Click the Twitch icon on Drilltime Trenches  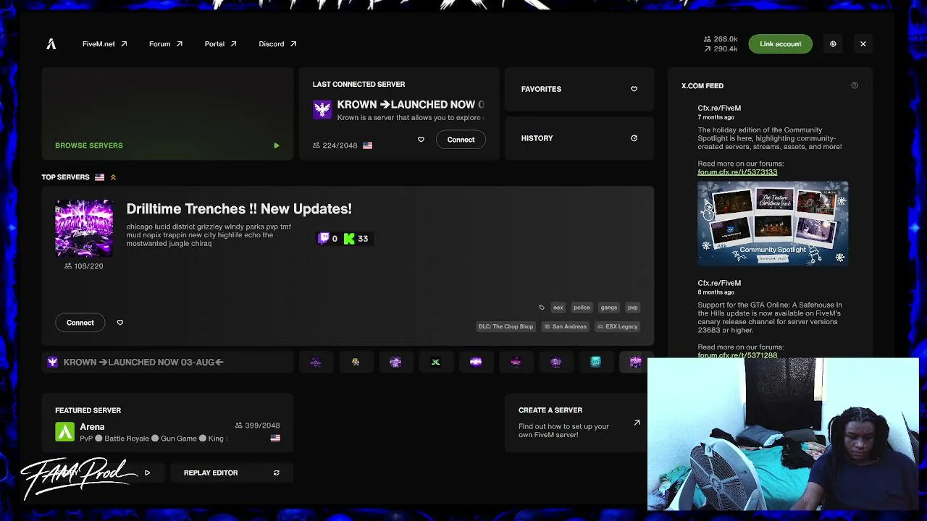[x=324, y=238]
